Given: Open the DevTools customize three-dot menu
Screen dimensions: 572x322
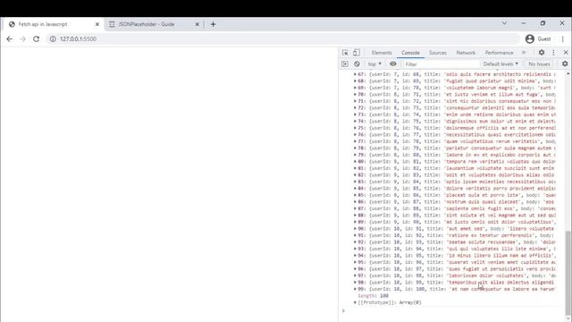Looking at the screenshot, I should coord(553,53).
